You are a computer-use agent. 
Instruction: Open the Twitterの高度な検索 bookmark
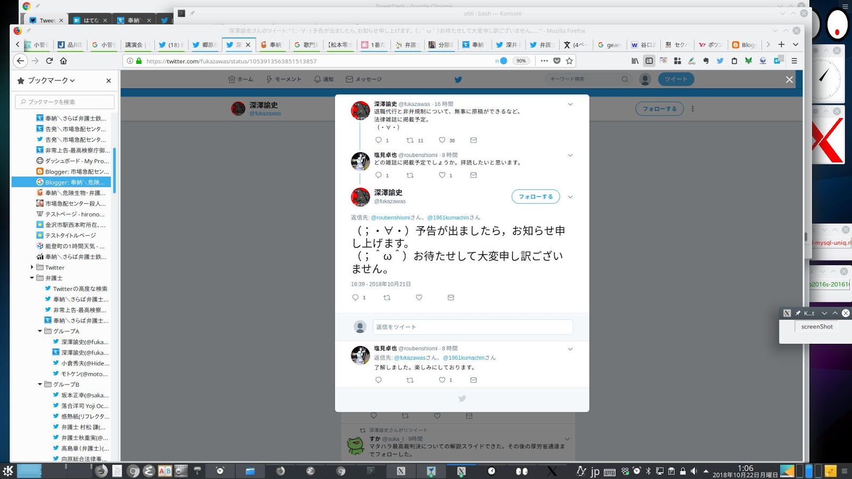76,288
